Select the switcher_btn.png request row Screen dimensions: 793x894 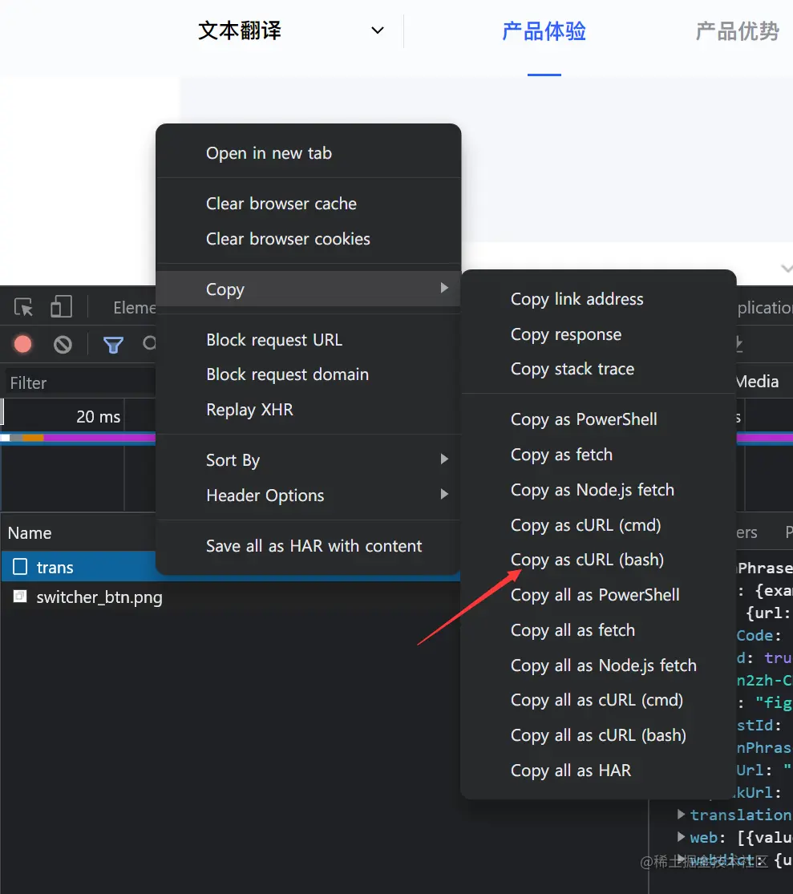(x=230, y=597)
